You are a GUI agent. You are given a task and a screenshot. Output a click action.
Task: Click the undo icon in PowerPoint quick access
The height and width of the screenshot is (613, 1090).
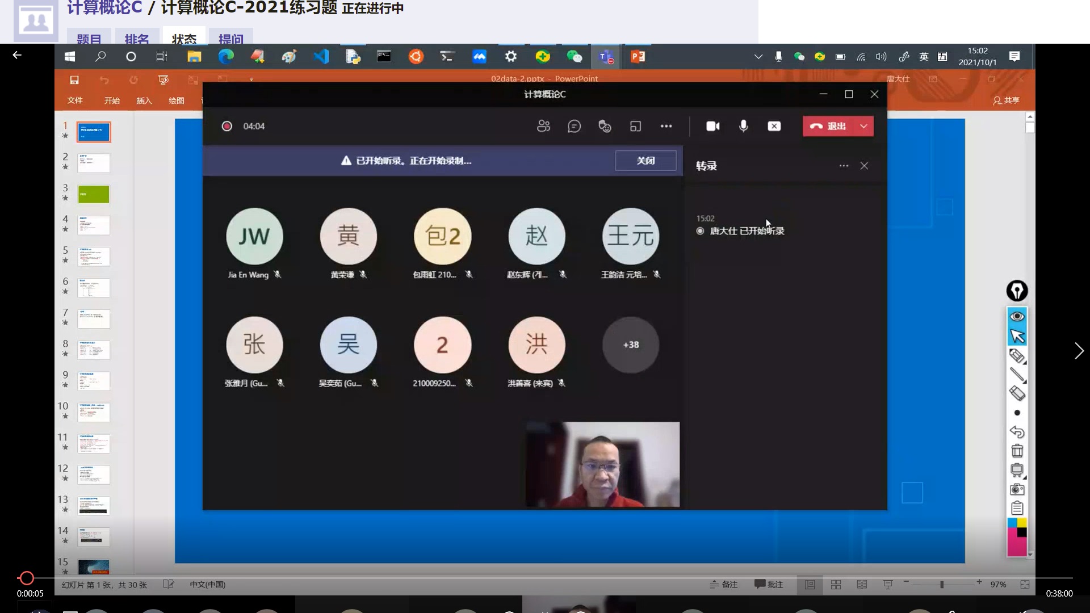coord(104,80)
